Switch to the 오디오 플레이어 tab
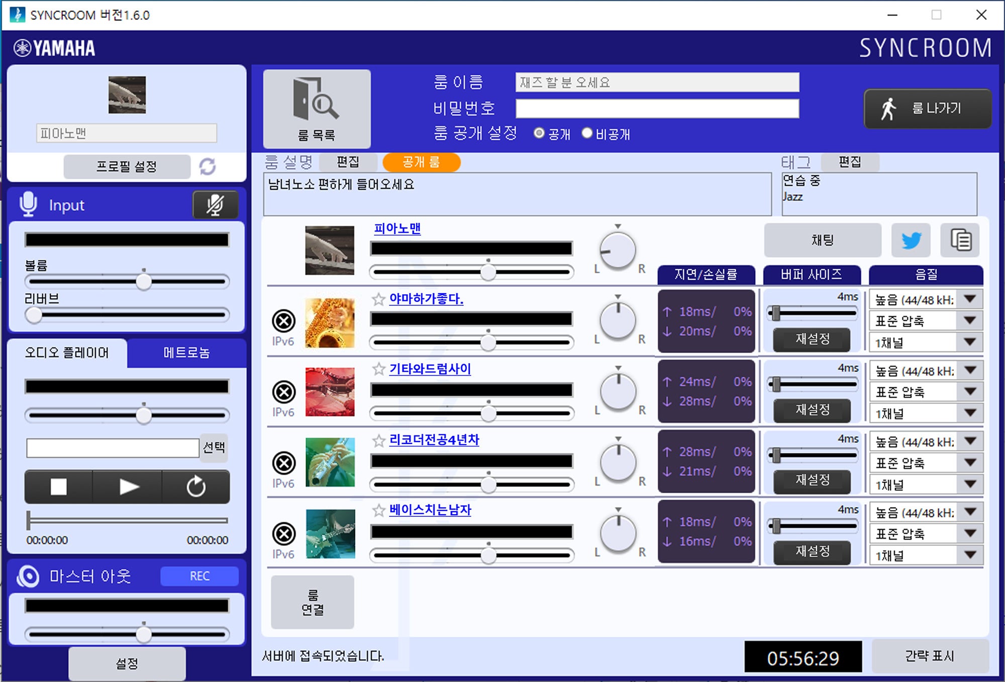The height and width of the screenshot is (682, 1005). click(67, 353)
